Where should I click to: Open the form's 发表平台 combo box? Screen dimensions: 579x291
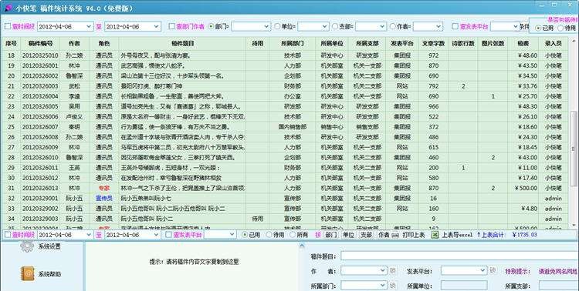pos(464,271)
